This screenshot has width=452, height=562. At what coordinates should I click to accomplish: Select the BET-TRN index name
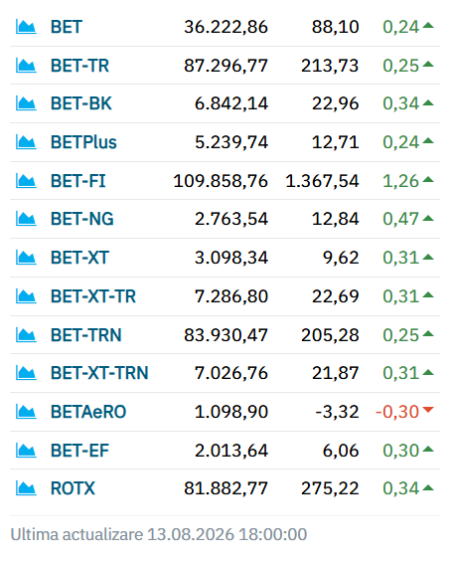(x=86, y=335)
